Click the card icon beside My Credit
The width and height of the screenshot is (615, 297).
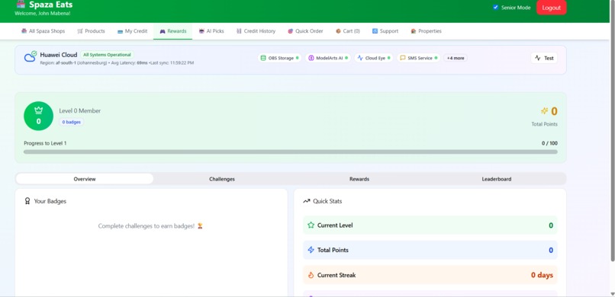click(120, 31)
